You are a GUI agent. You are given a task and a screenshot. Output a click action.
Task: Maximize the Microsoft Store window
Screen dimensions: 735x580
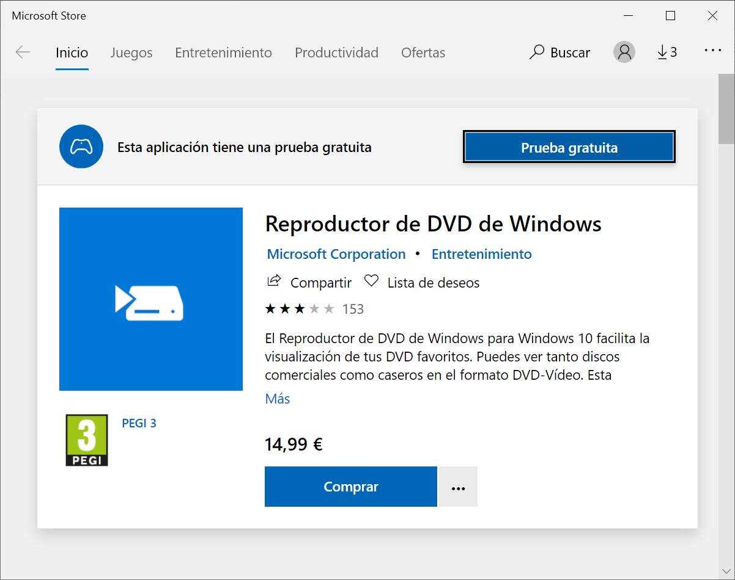(x=671, y=16)
